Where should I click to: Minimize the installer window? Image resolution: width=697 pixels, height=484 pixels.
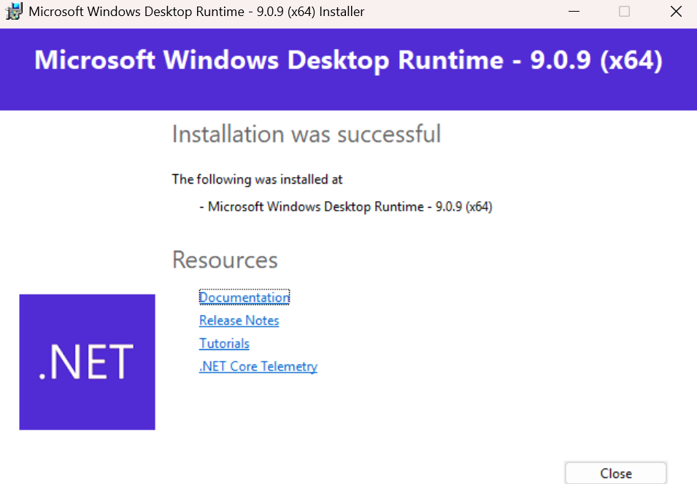(574, 11)
